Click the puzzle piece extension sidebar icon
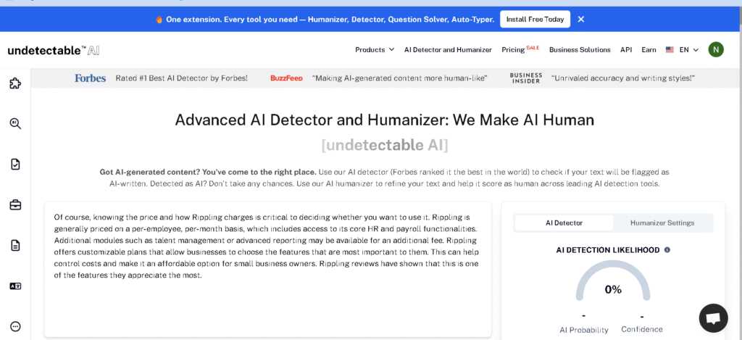This screenshot has height=340, width=742. pyautogui.click(x=15, y=83)
